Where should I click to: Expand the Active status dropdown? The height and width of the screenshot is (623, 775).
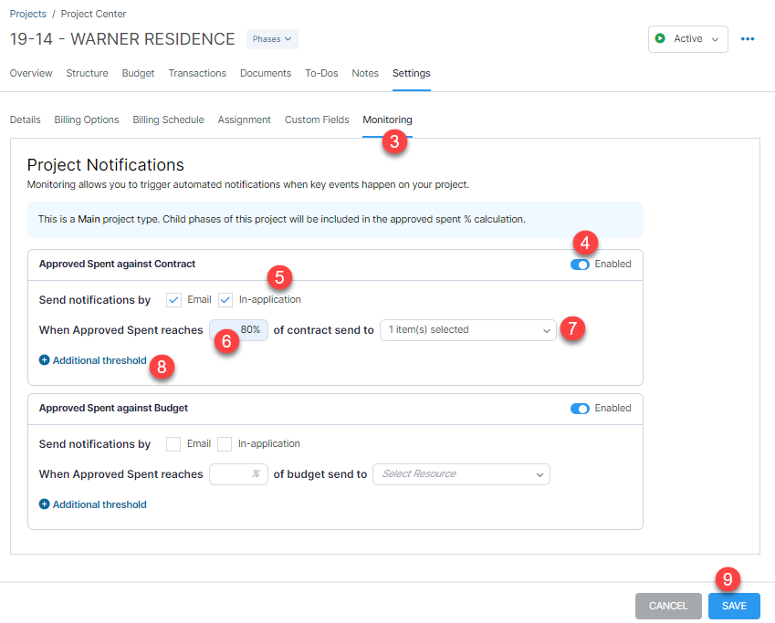tap(688, 39)
